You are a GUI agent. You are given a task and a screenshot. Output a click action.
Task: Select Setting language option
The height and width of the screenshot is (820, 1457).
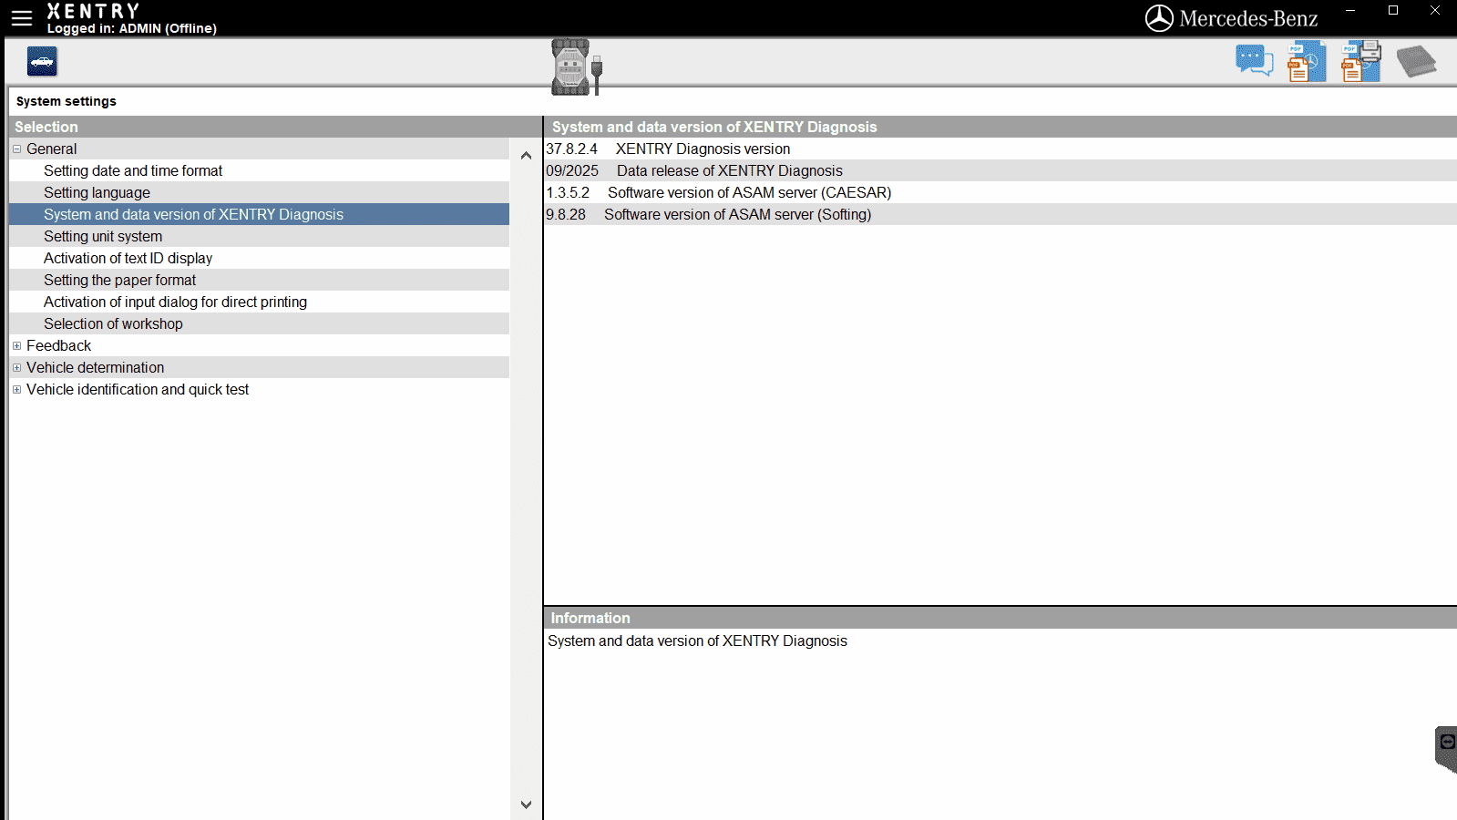(97, 193)
